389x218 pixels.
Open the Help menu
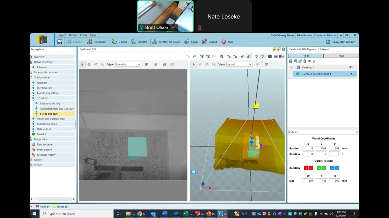[x=93, y=35]
